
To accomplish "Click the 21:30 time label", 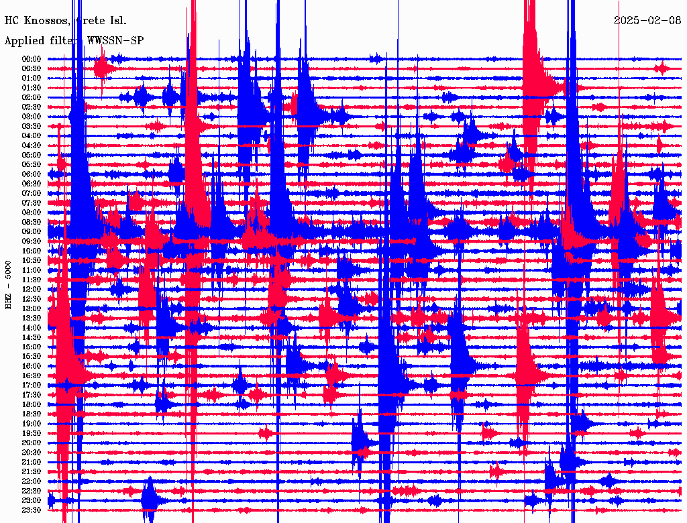I will click(x=32, y=472).
